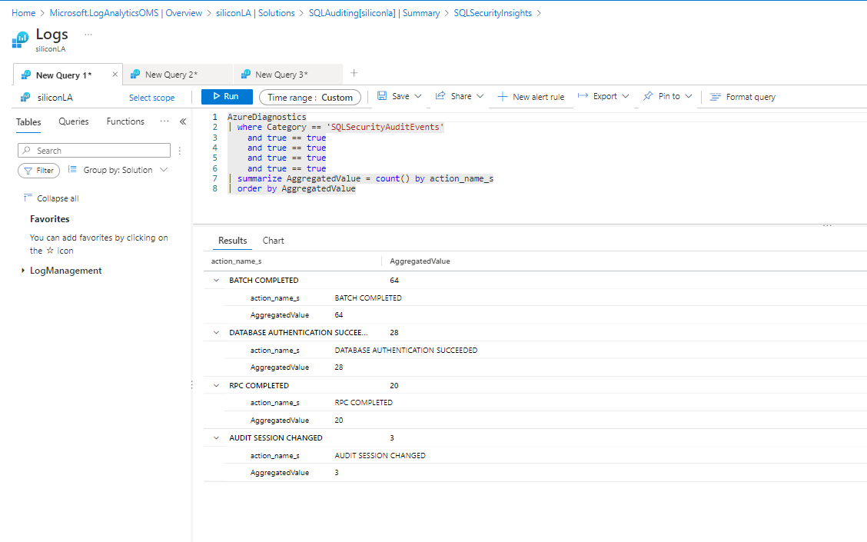Image resolution: width=867 pixels, height=542 pixels.
Task: Open SQLAuditing[siliconla] | Summary breadcrumb
Action: point(374,13)
